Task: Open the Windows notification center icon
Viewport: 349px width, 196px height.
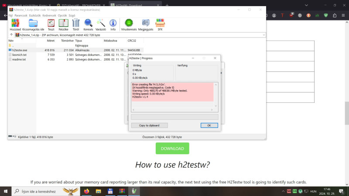Action: 342,191
